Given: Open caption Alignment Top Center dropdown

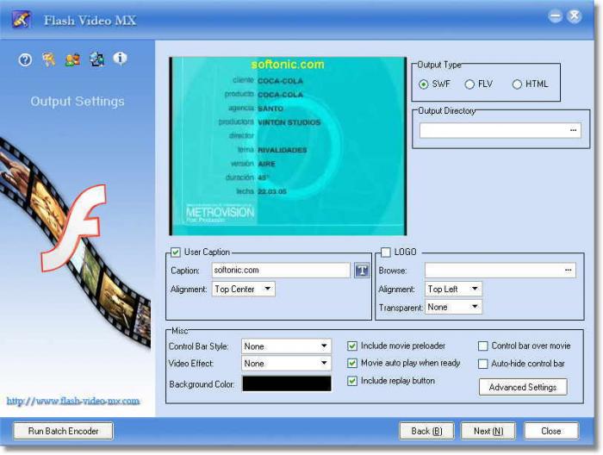Looking at the screenshot, I should [244, 289].
